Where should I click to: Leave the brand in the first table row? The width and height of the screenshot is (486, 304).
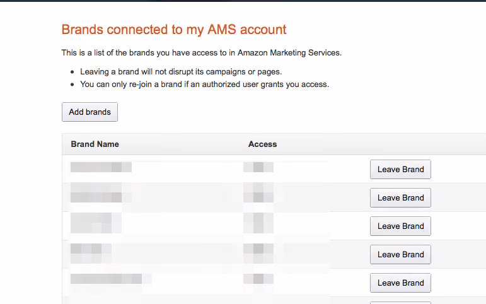click(x=400, y=170)
